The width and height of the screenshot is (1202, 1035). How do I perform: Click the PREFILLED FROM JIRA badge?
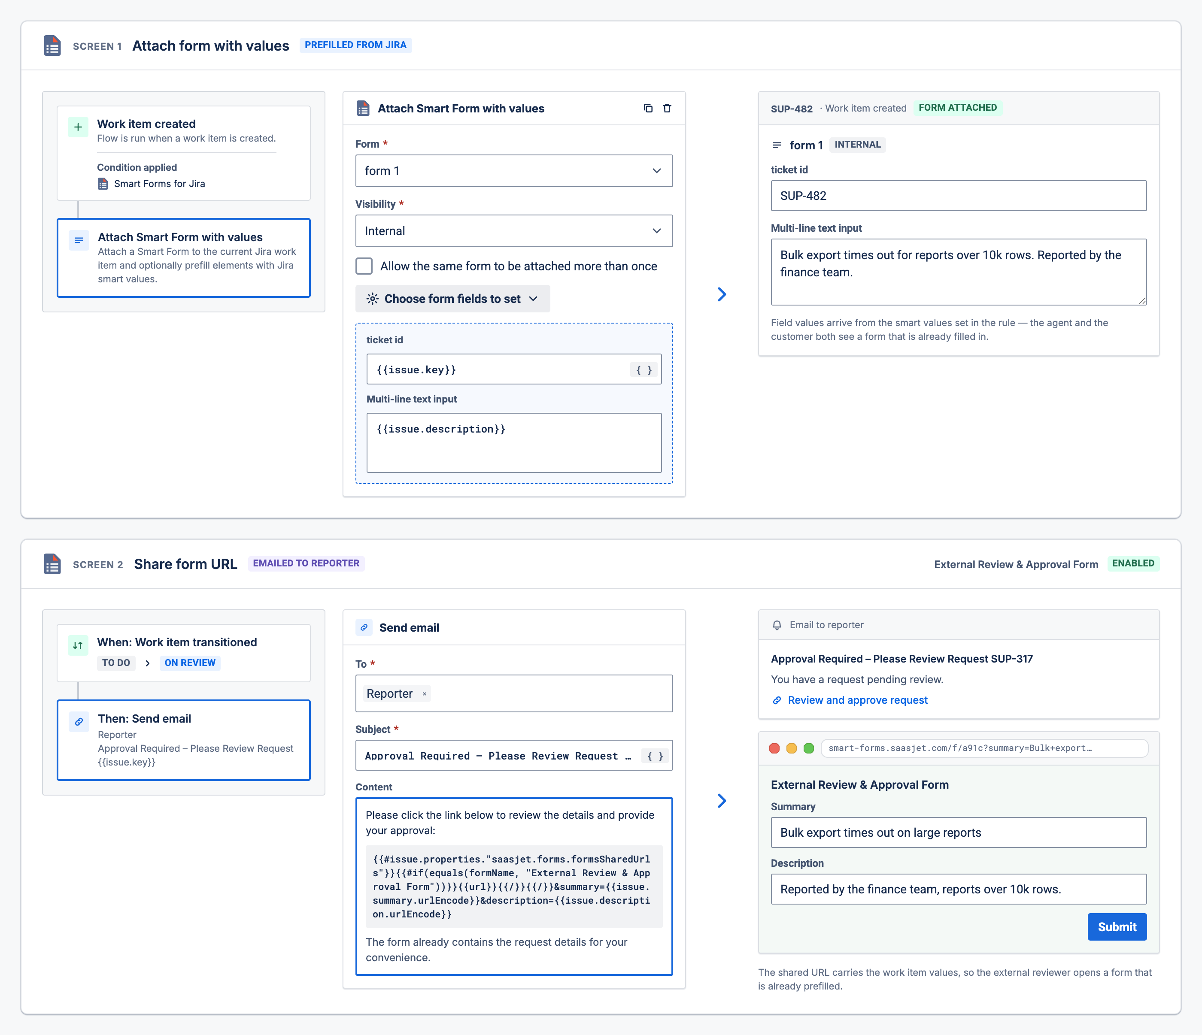(355, 45)
